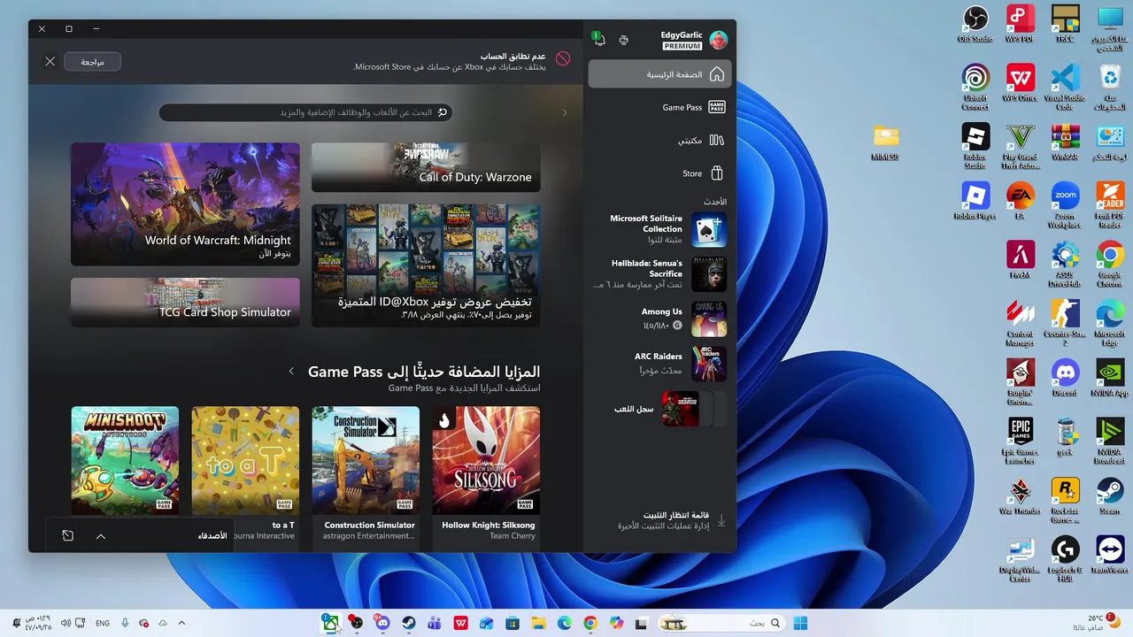This screenshot has height=637, width=1133.
Task: Open Discord desktop shortcut
Action: (x=1065, y=378)
